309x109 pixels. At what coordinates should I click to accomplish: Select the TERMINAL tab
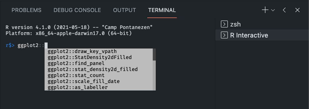tap(162, 10)
